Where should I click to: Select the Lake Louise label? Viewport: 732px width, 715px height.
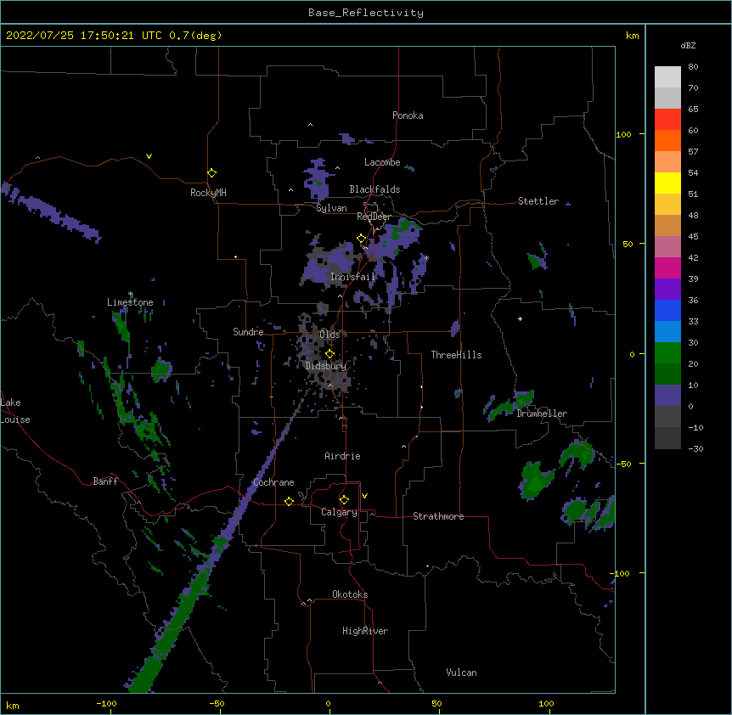[15, 411]
